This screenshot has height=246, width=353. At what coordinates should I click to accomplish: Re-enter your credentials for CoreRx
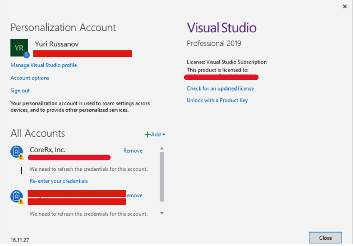(58, 181)
